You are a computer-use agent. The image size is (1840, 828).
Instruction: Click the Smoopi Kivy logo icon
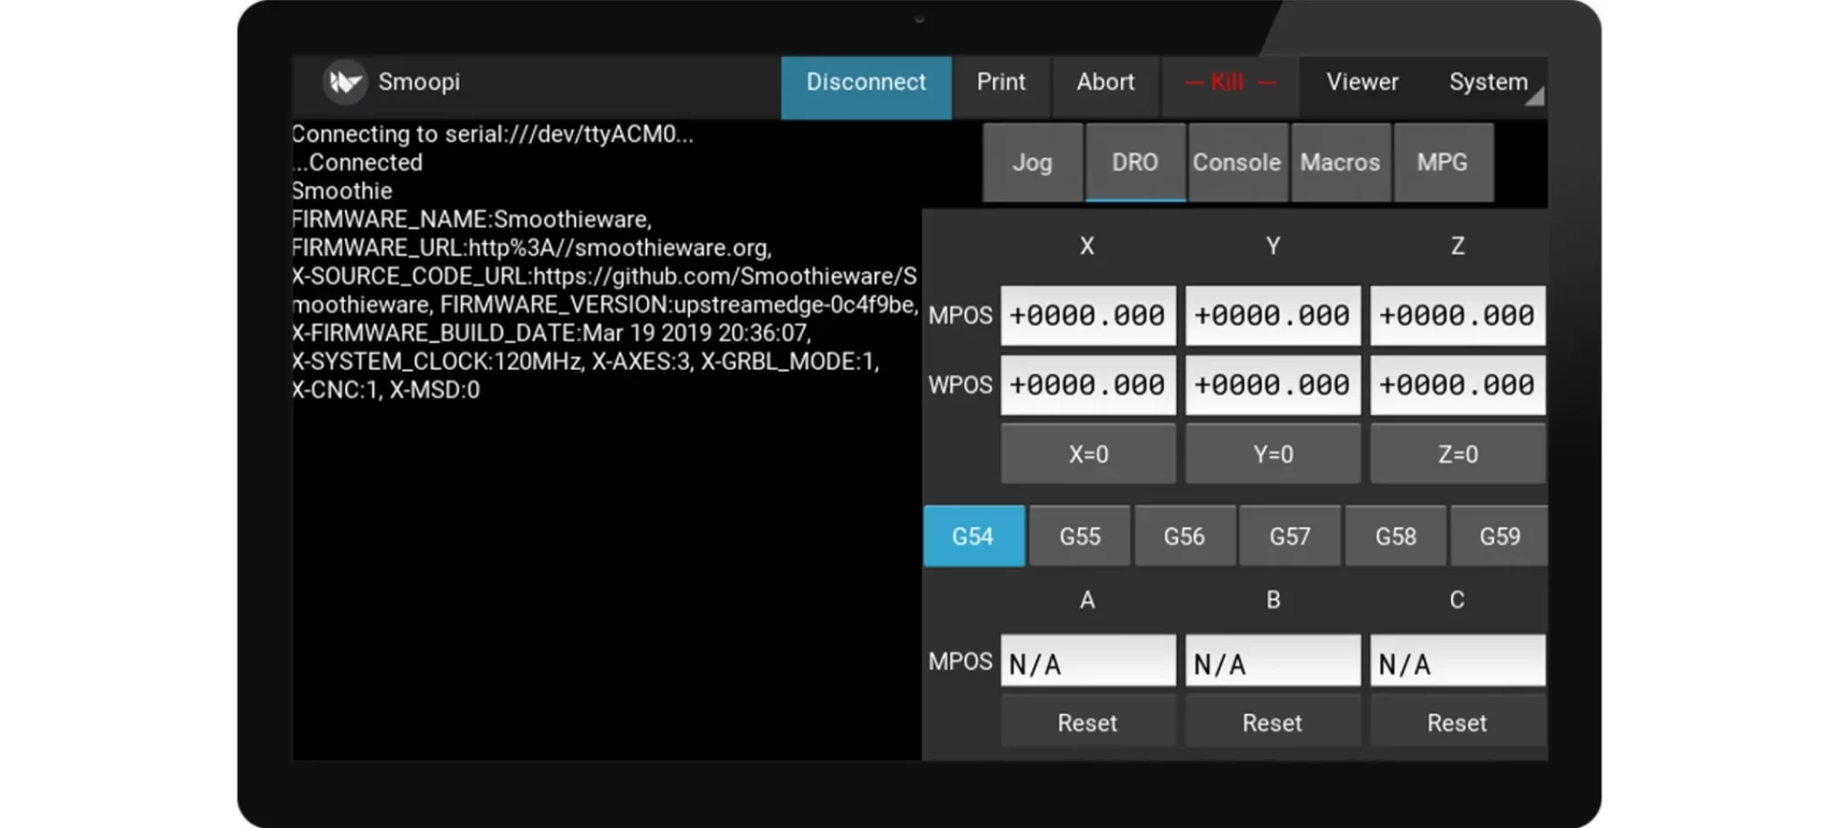click(344, 83)
